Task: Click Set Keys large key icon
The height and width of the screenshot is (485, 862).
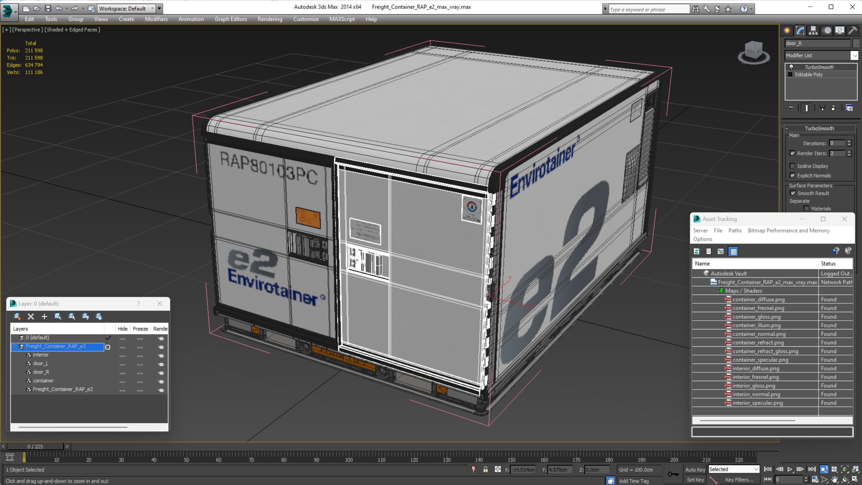Action: tap(673, 474)
